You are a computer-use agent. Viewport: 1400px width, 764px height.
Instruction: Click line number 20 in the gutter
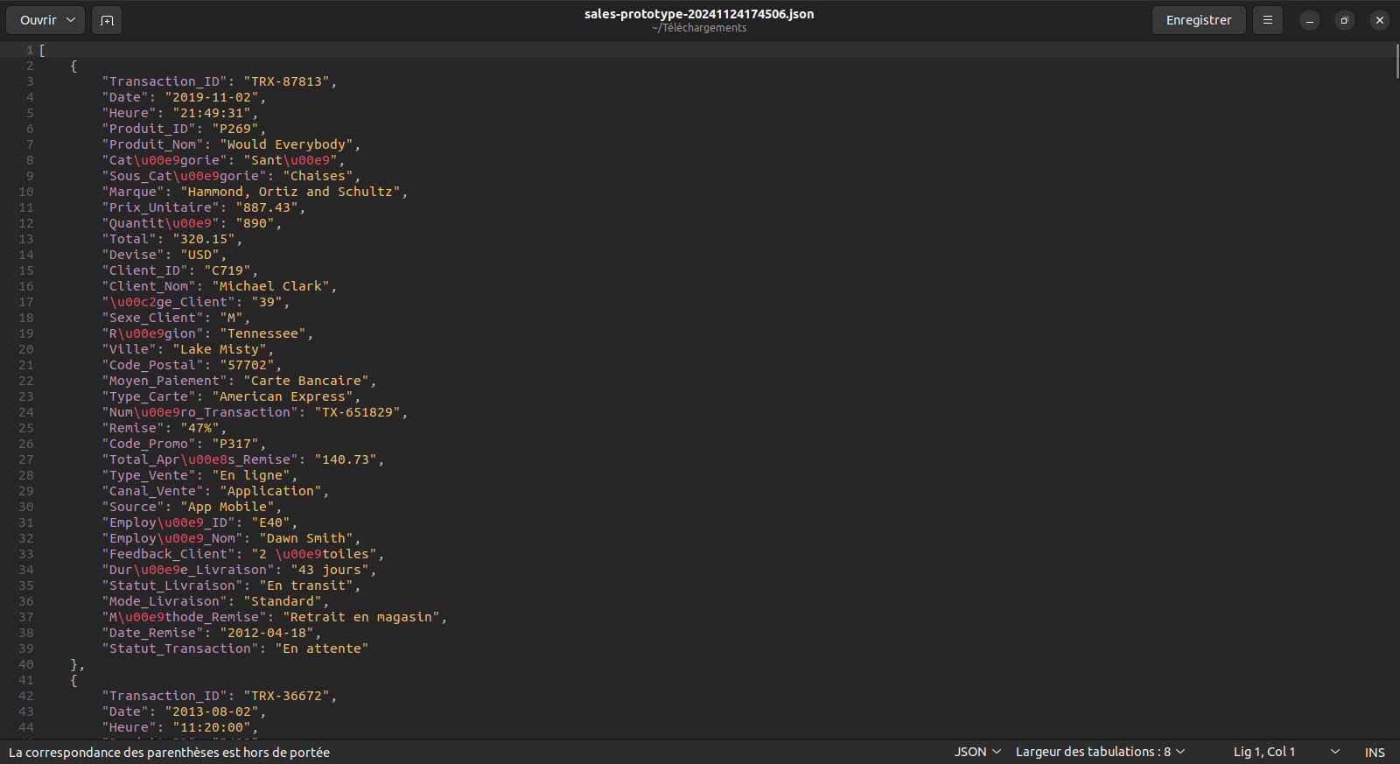(26, 349)
